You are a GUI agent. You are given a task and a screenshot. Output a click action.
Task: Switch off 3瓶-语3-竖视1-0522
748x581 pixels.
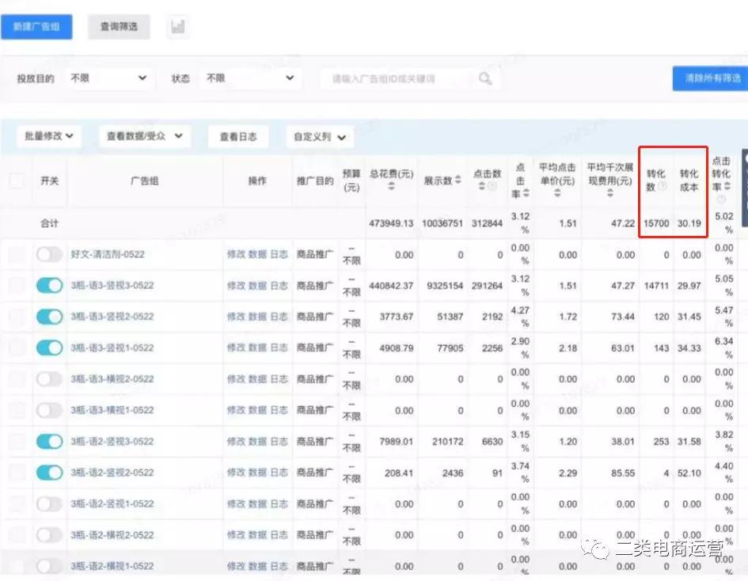coord(50,347)
